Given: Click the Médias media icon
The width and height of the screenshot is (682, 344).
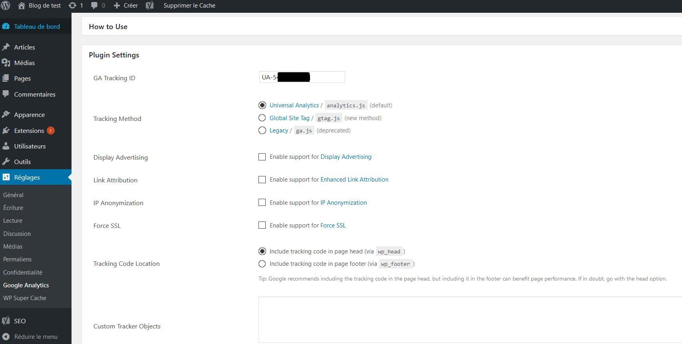Looking at the screenshot, I should [6, 63].
